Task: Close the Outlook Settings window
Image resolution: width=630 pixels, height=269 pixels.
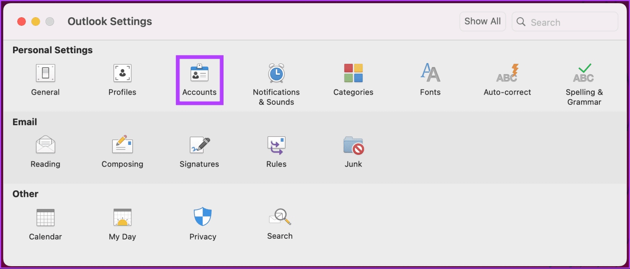Action: [x=22, y=22]
